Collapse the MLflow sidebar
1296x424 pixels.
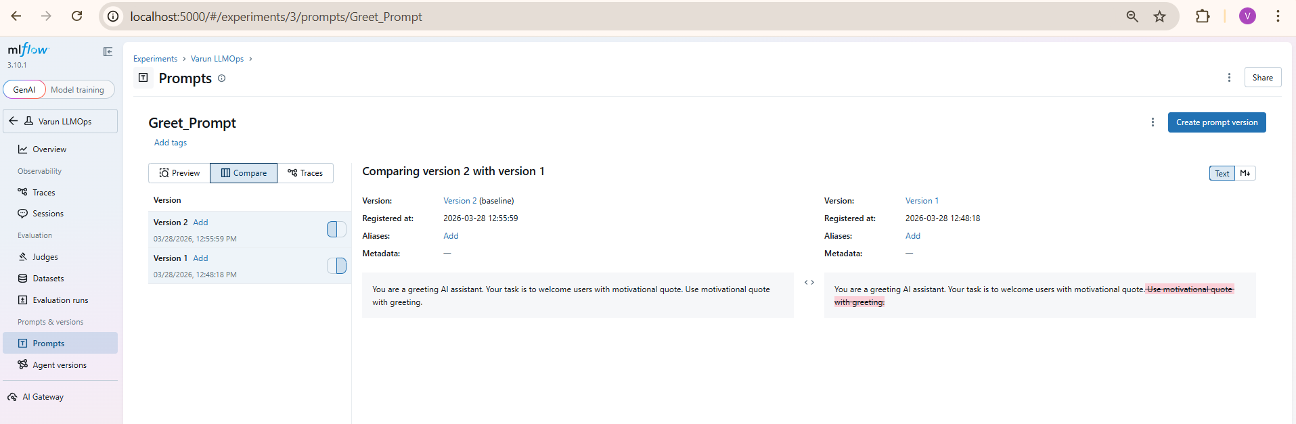click(x=108, y=52)
